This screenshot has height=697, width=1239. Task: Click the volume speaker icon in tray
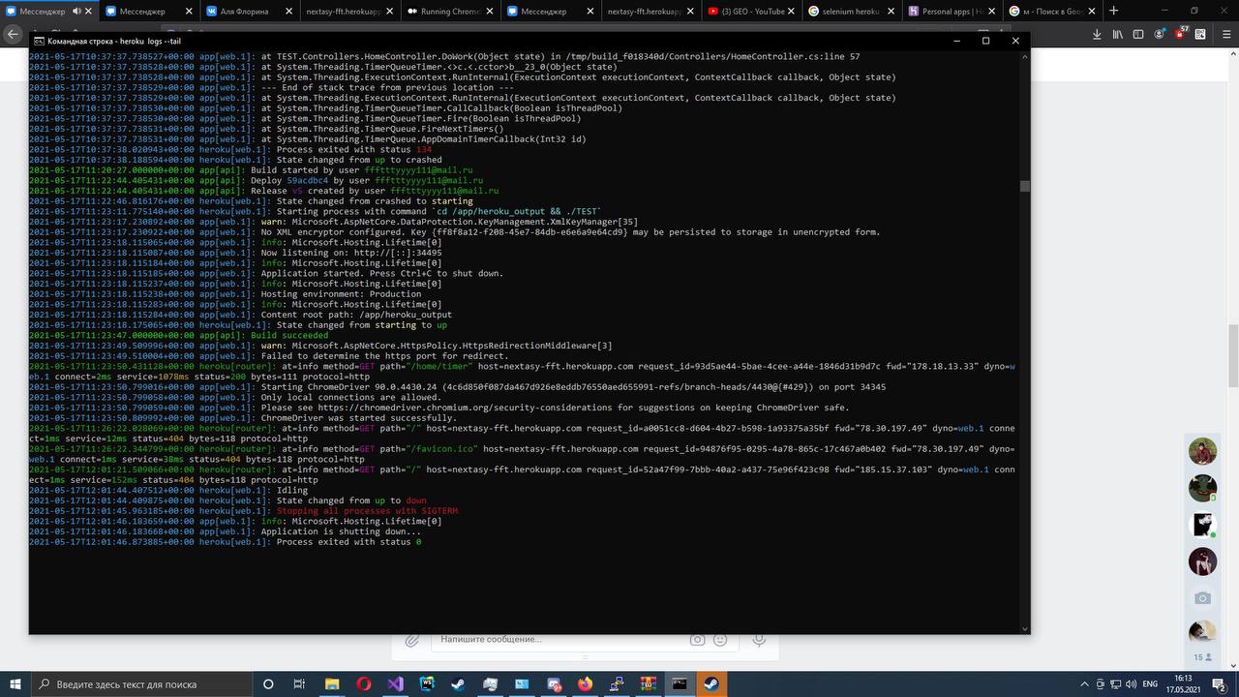(1130, 683)
